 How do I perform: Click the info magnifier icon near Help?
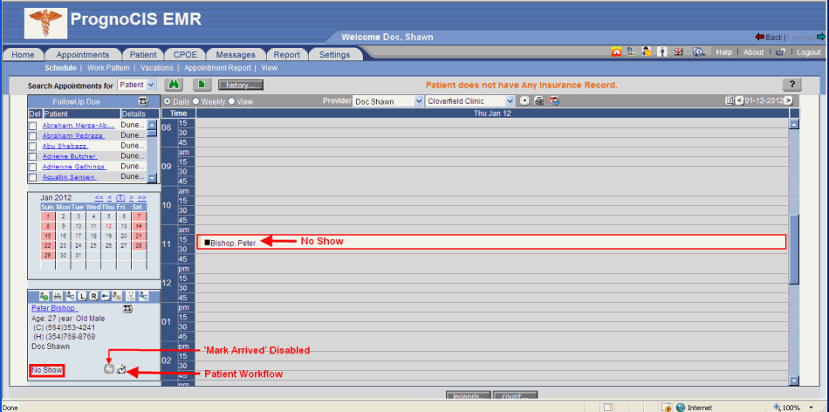tap(700, 51)
